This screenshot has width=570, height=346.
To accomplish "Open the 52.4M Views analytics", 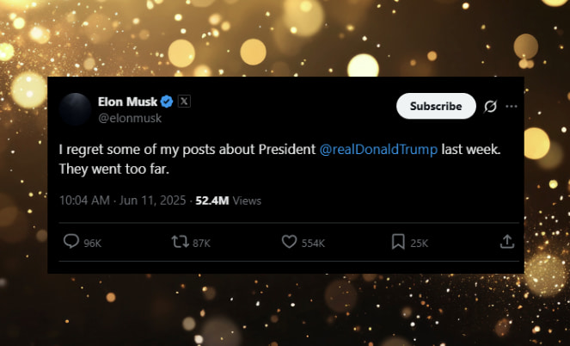I will [229, 201].
